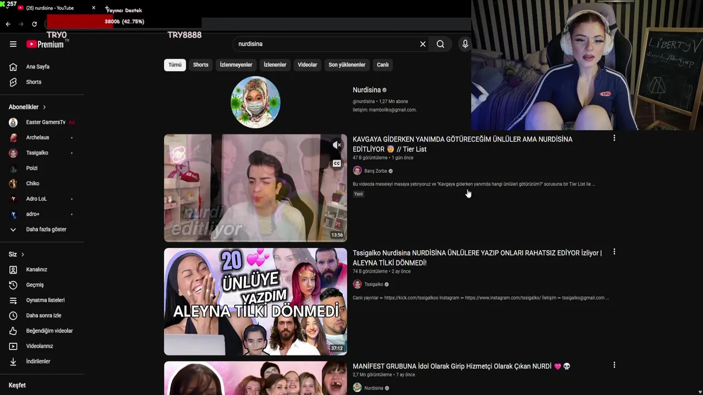
Task: Unmute the previewing video thumbnail
Action: (x=337, y=145)
